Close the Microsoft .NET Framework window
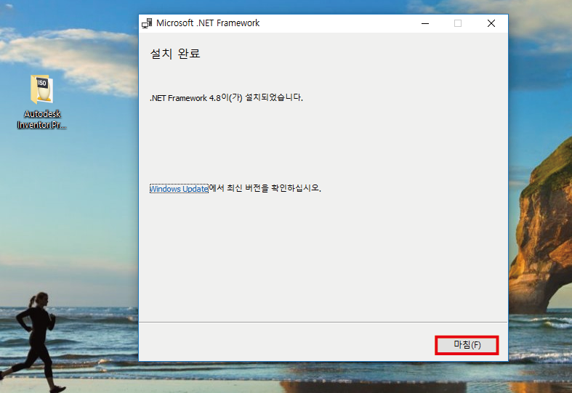 point(491,23)
